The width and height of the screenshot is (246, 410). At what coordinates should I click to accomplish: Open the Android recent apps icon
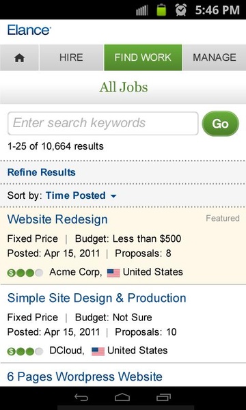163,398
